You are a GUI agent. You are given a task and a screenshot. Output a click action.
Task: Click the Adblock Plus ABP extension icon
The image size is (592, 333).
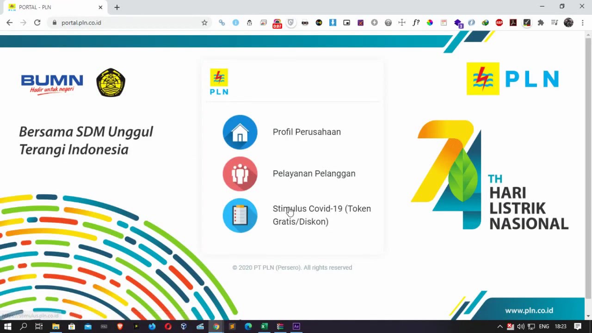[x=499, y=22]
